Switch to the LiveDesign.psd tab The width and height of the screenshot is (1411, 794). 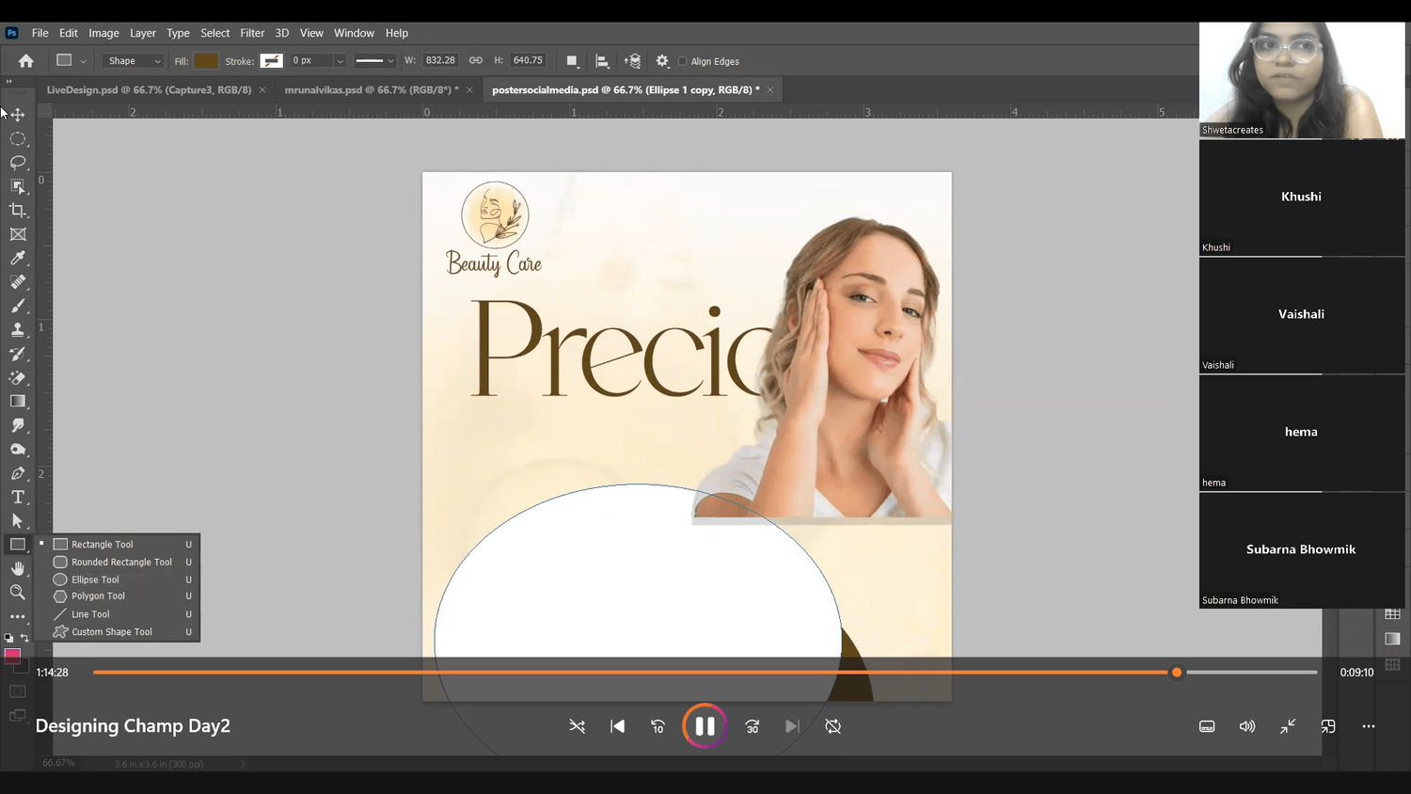(149, 90)
